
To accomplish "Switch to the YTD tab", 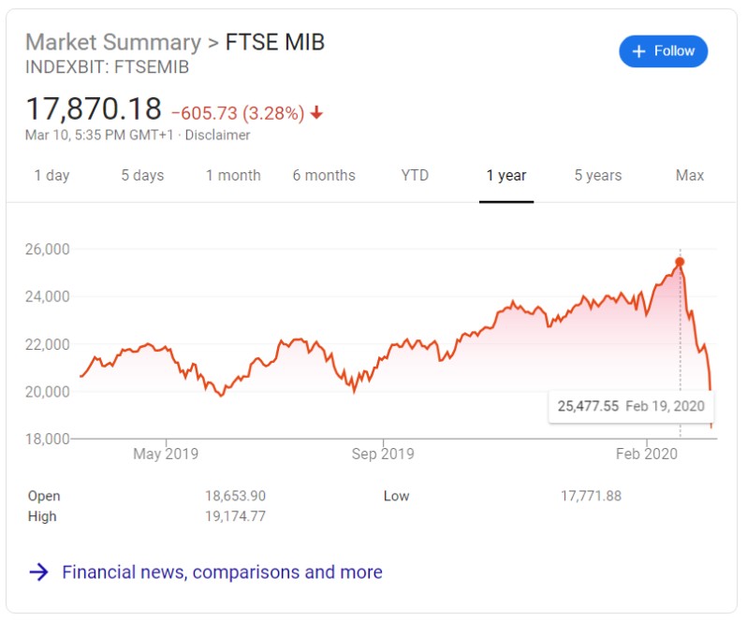I will (x=415, y=176).
